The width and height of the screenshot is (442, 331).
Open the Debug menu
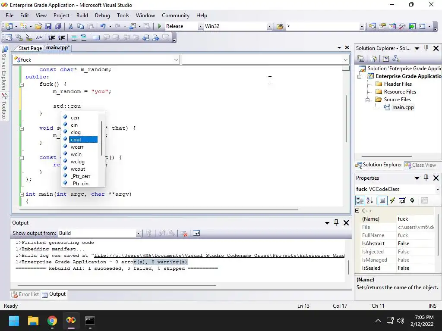pyautogui.click(x=102, y=16)
